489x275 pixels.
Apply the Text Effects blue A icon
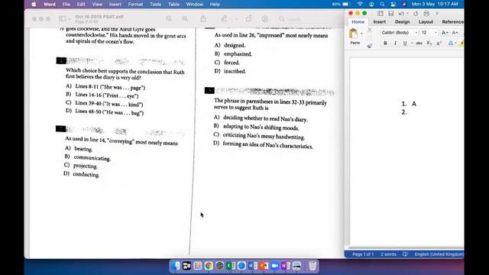click(x=451, y=43)
